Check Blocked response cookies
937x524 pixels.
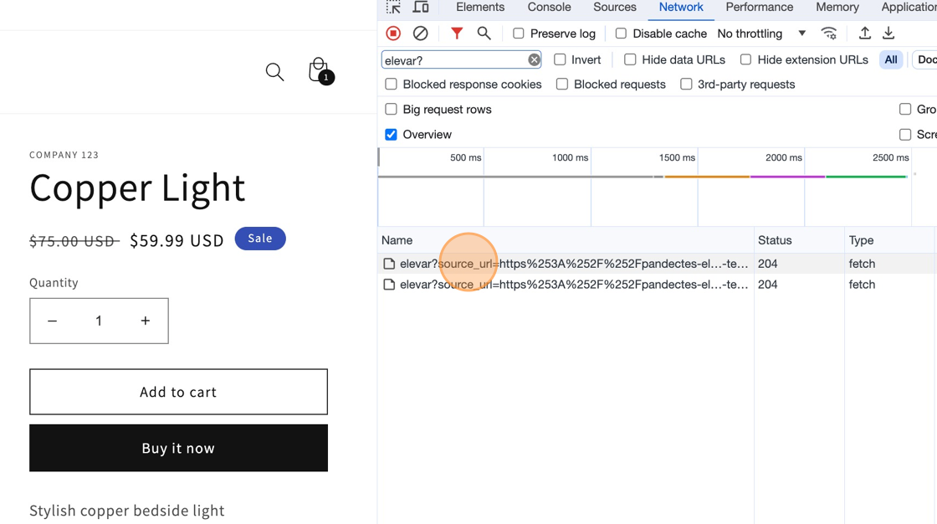pyautogui.click(x=391, y=85)
